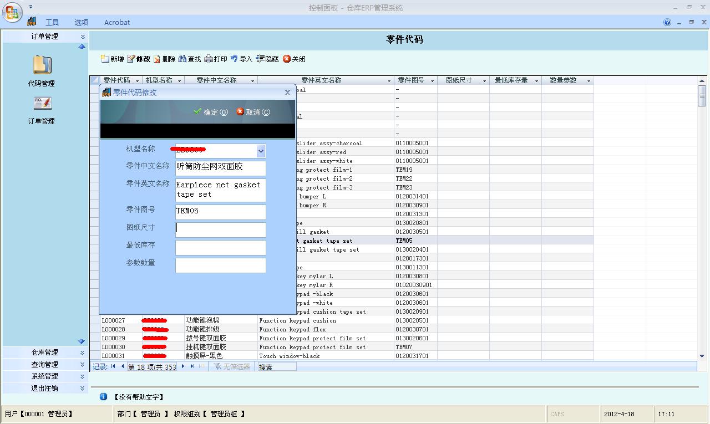Open 代码管理 folder icon in sidebar
Image resolution: width=710 pixels, height=424 pixels.
(x=42, y=65)
